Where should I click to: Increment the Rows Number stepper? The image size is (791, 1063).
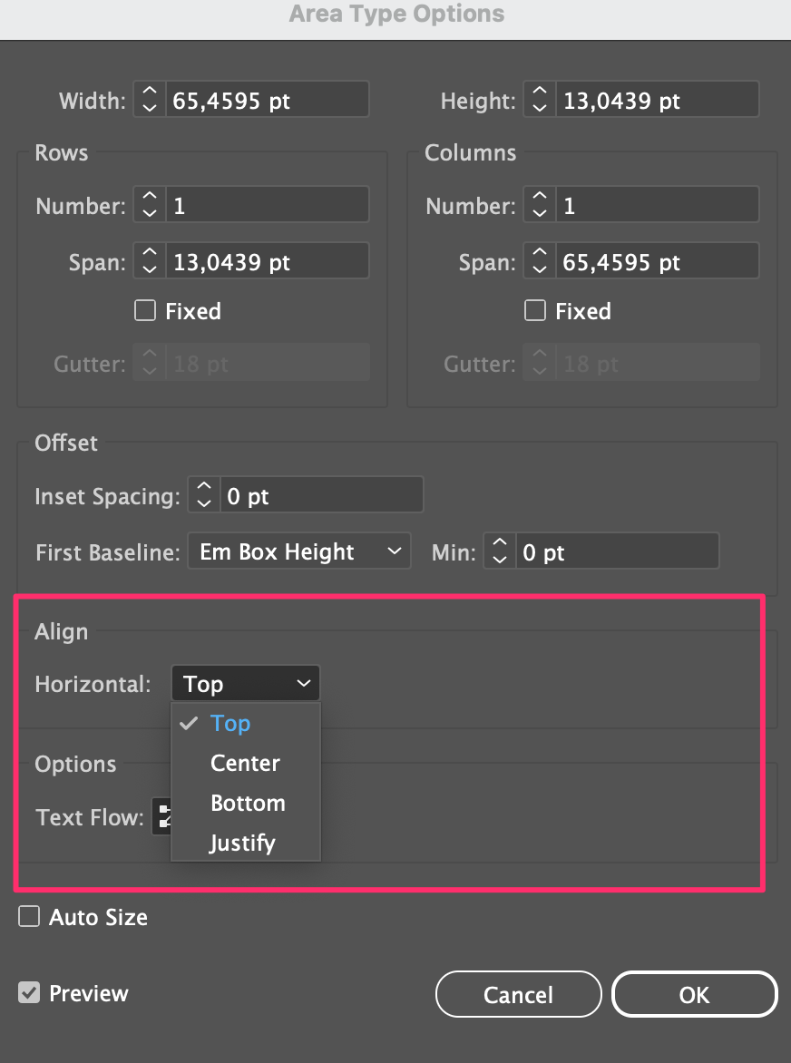click(149, 199)
